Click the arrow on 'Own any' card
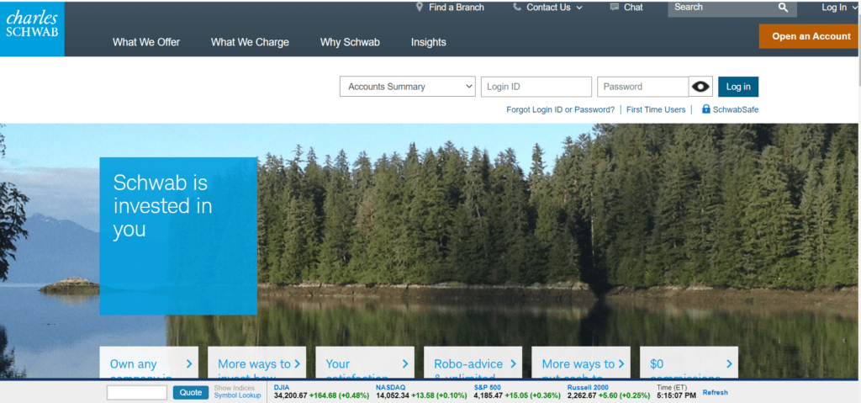The width and height of the screenshot is (861, 403). 189,363
